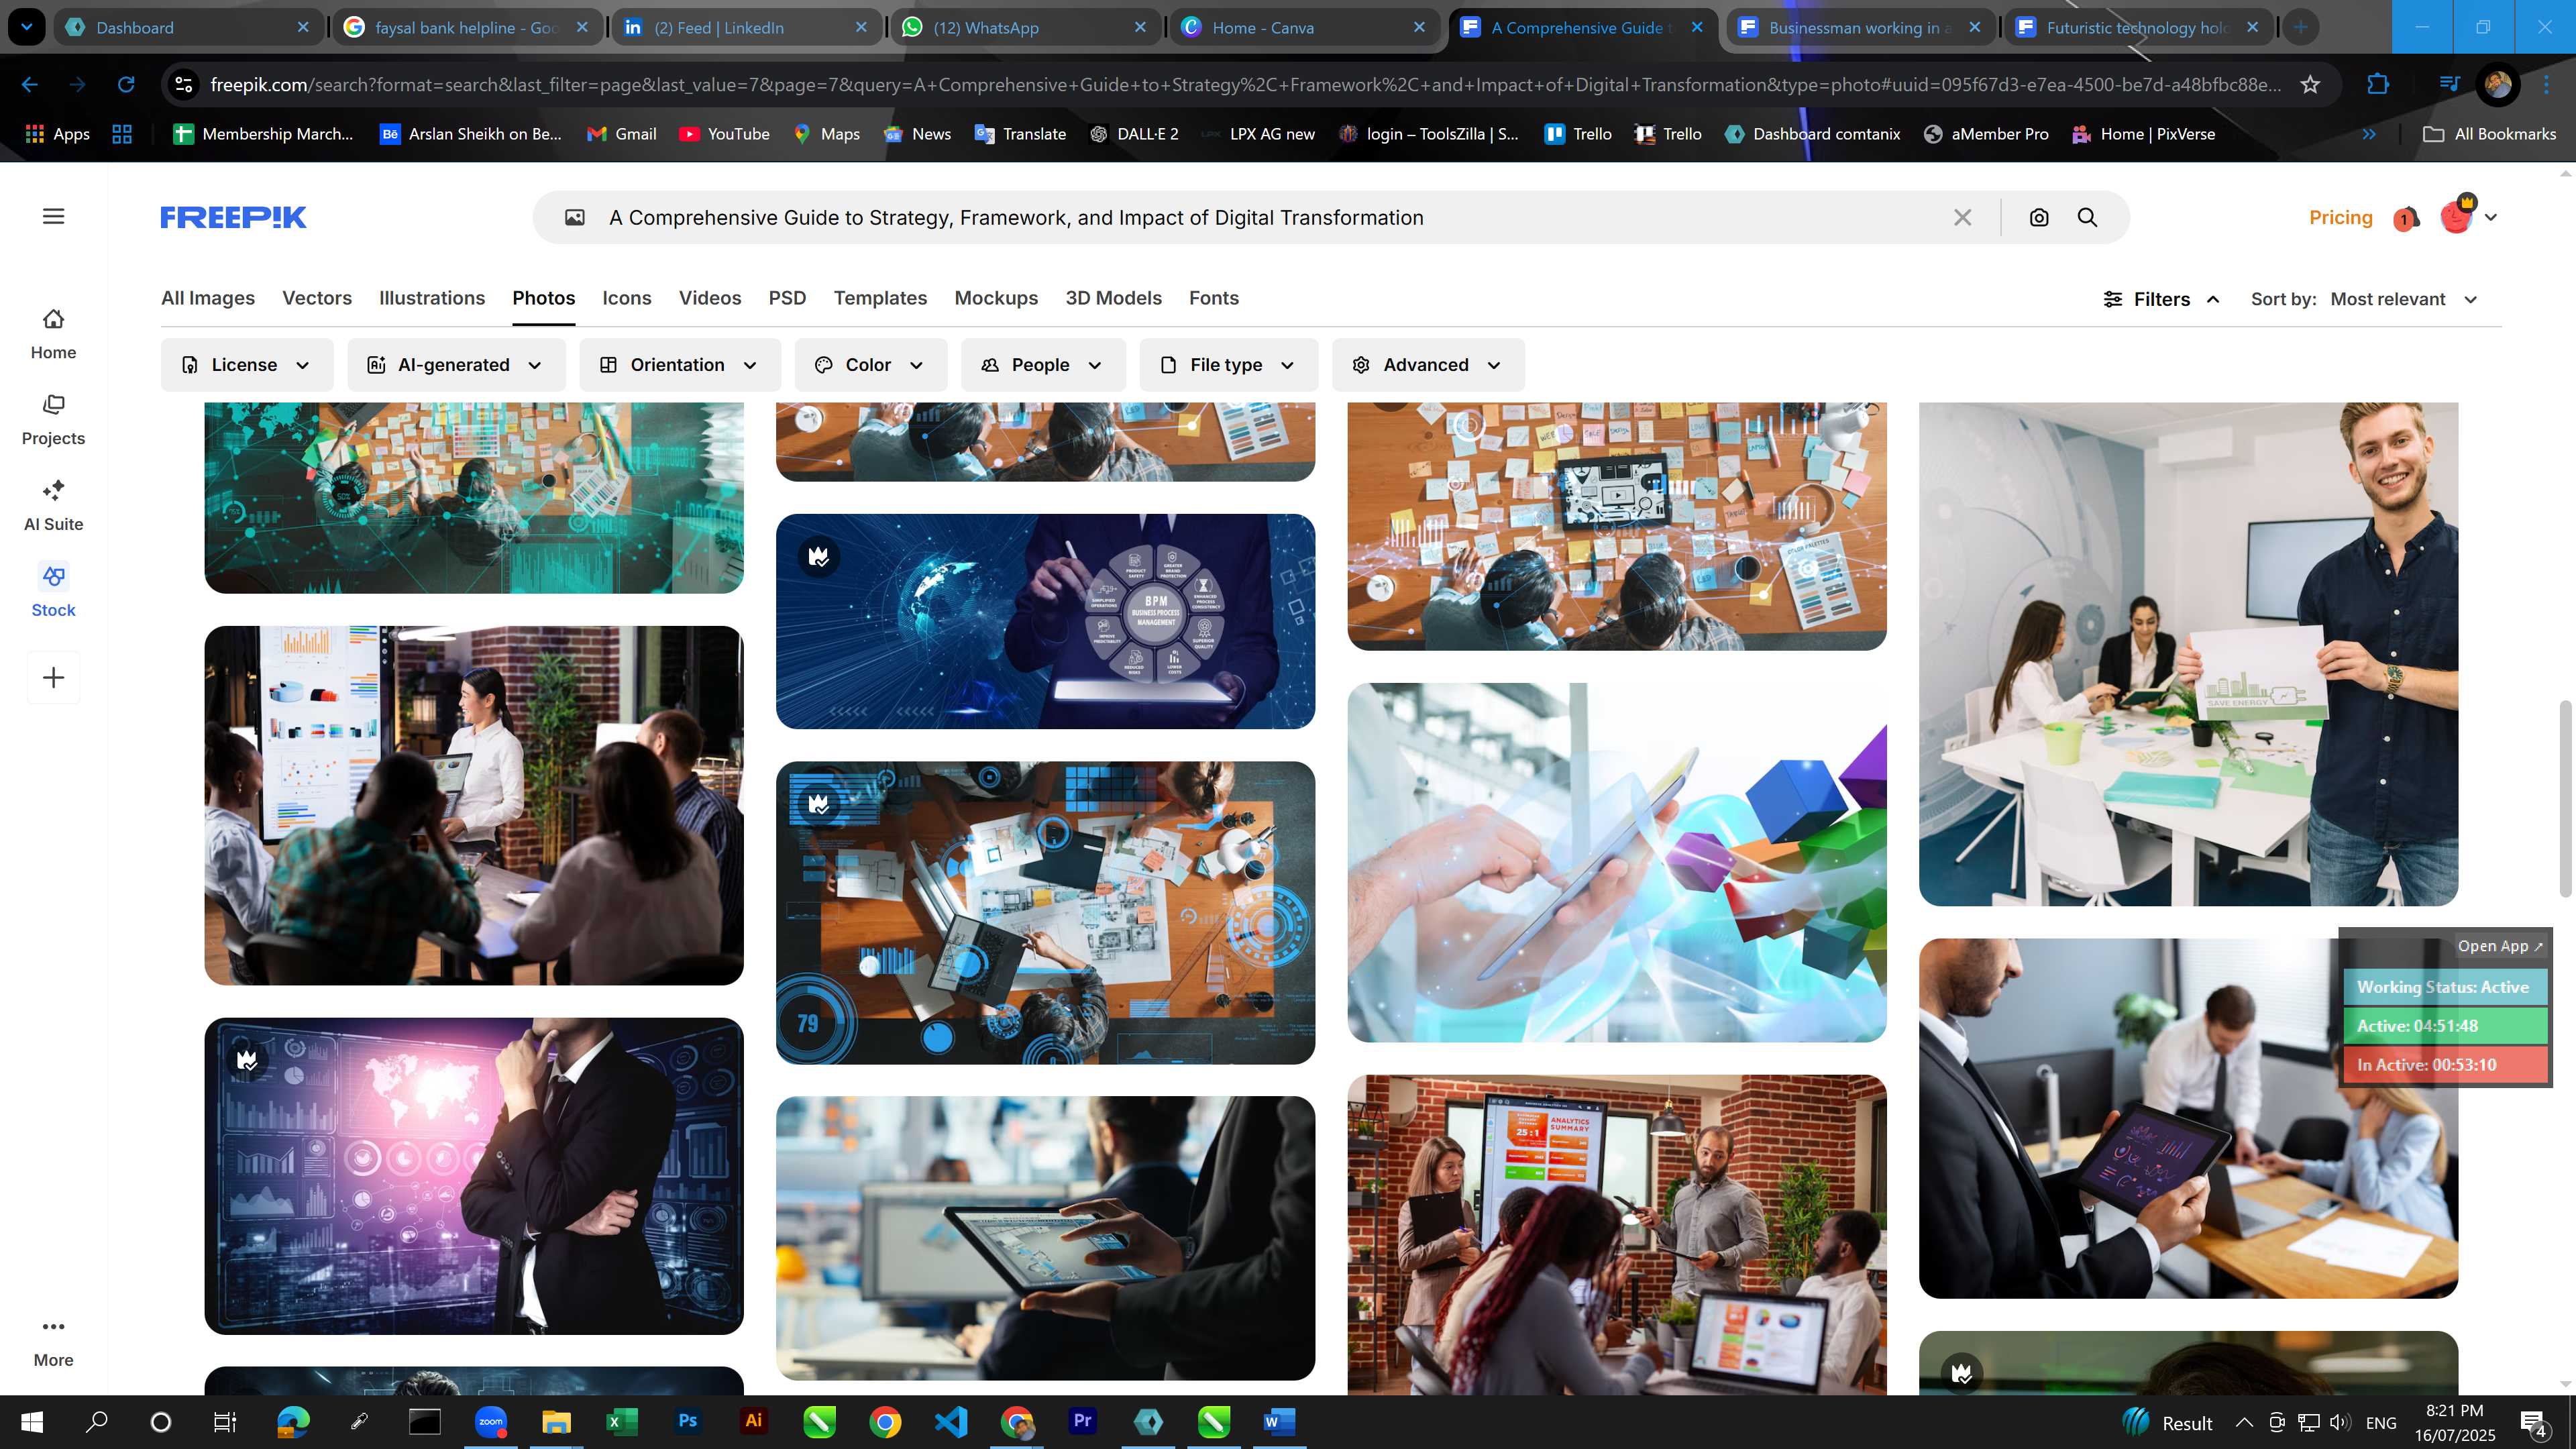Close the faysal bank helpline tab

point(582,27)
